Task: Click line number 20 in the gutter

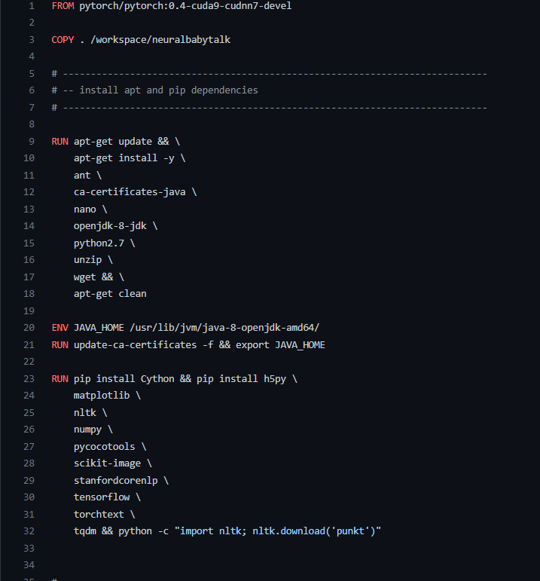Action: 29,328
